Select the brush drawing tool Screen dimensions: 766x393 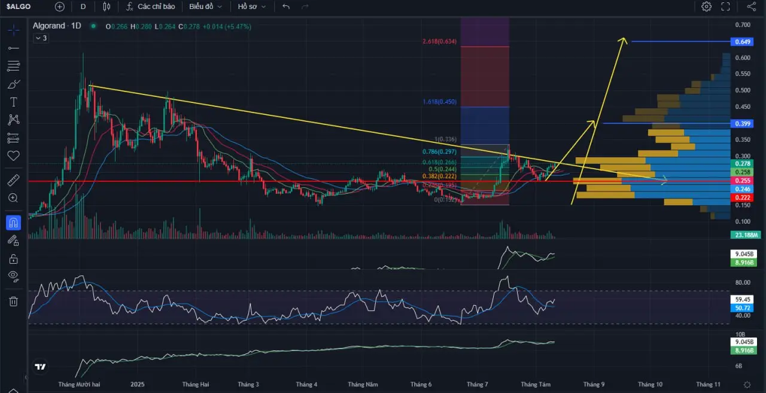point(13,84)
